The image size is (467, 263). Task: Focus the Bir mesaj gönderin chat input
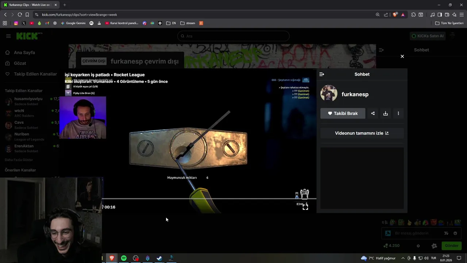click(421, 233)
